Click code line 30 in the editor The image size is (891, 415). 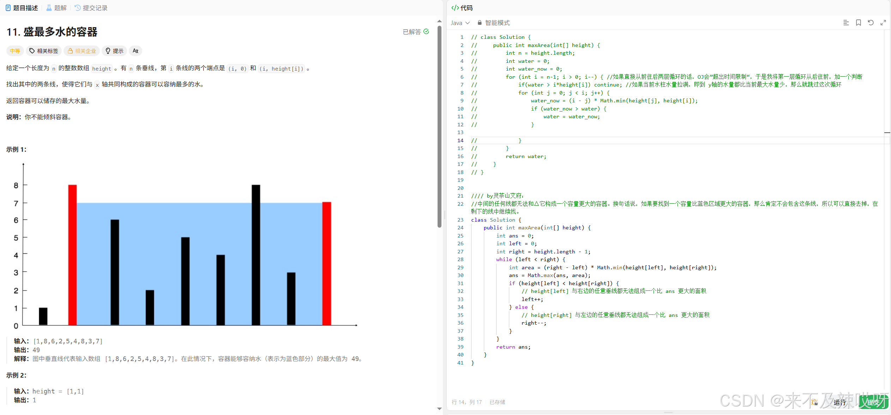[x=549, y=275]
